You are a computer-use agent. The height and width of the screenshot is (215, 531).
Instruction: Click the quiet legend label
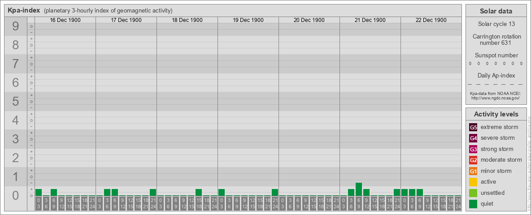487,204
